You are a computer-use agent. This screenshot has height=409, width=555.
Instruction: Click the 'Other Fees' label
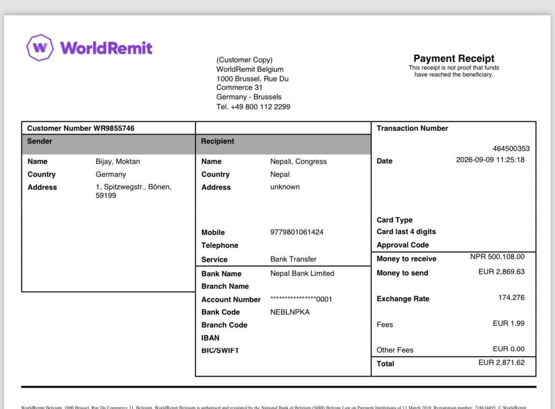(x=395, y=350)
